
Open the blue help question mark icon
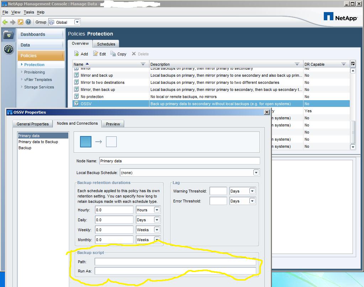click(x=28, y=22)
